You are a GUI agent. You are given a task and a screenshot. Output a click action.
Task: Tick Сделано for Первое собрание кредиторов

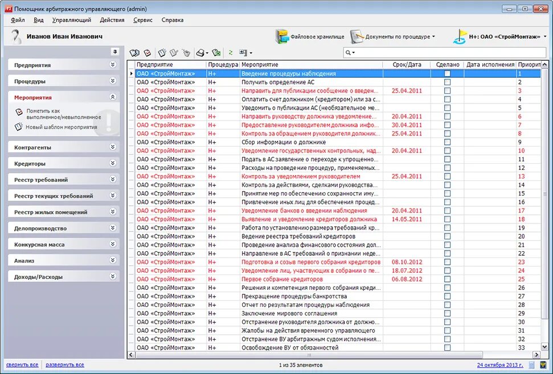point(447,279)
